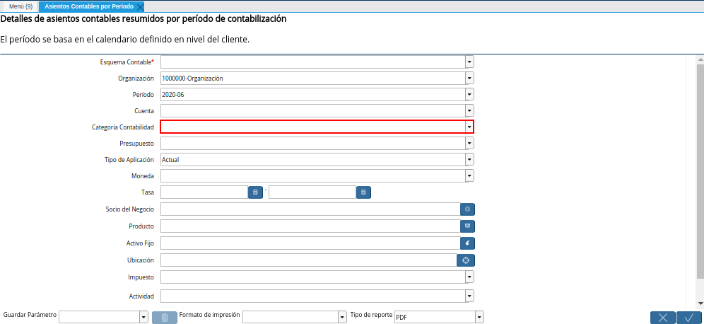Close the Asientos Contables por Período tab
This screenshot has height=324, width=704.
(x=140, y=7)
